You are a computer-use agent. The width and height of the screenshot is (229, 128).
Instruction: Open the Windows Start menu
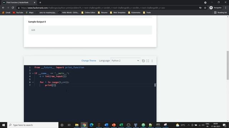pos(4,125)
